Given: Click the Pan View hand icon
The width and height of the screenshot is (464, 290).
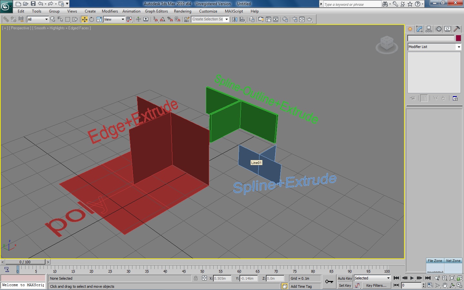Looking at the screenshot, I should click(x=445, y=285).
